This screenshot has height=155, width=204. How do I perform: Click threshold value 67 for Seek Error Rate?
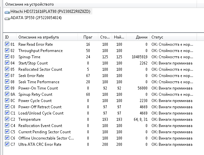pos(88,76)
